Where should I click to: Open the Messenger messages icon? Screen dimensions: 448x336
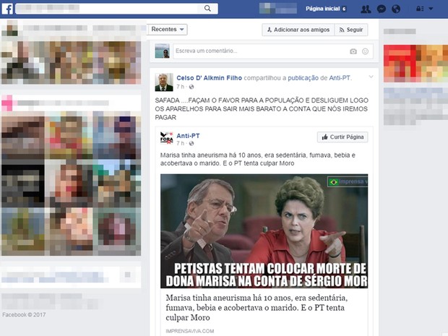(x=381, y=9)
